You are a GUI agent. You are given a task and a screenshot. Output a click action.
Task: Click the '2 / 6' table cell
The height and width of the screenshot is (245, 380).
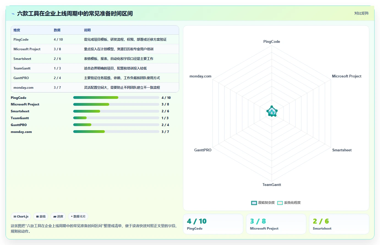pyautogui.click(x=57, y=59)
